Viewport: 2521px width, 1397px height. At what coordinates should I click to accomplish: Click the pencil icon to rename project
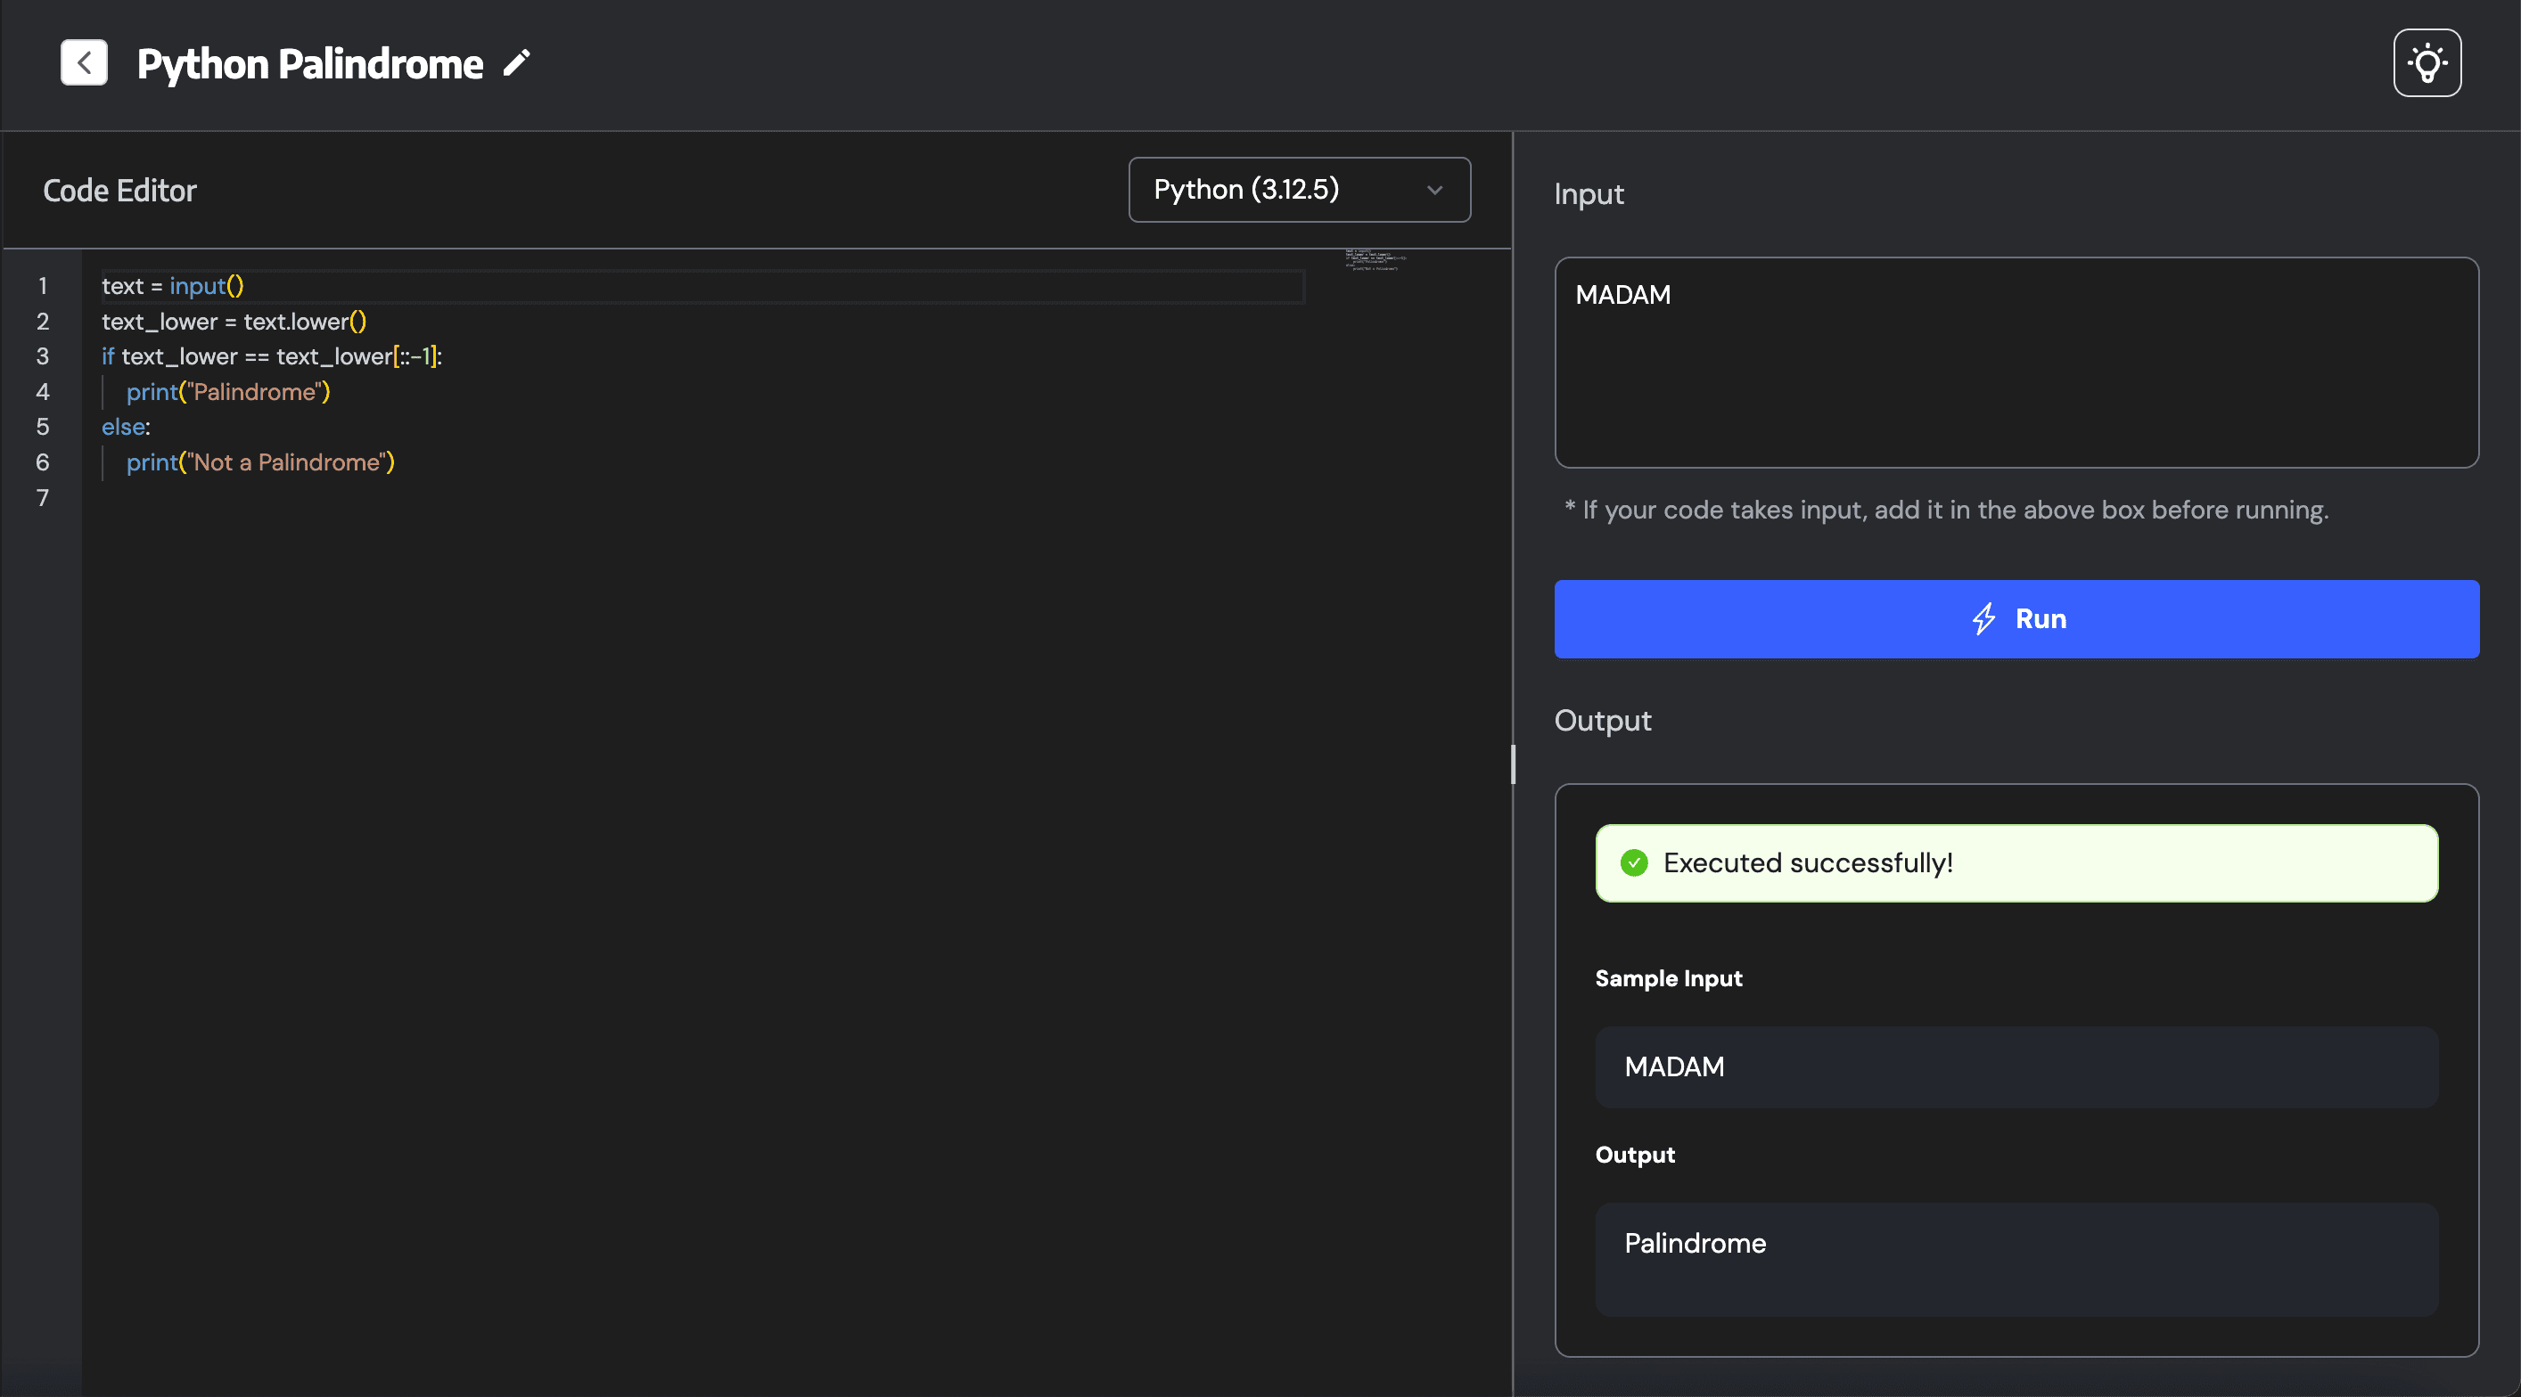(517, 63)
